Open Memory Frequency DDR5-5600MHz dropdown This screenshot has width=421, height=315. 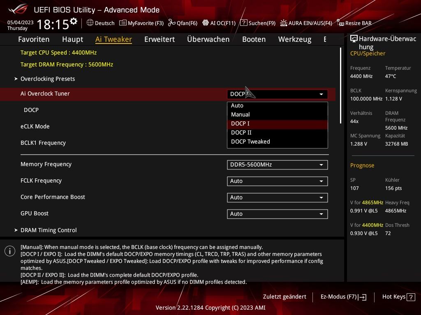click(278, 165)
